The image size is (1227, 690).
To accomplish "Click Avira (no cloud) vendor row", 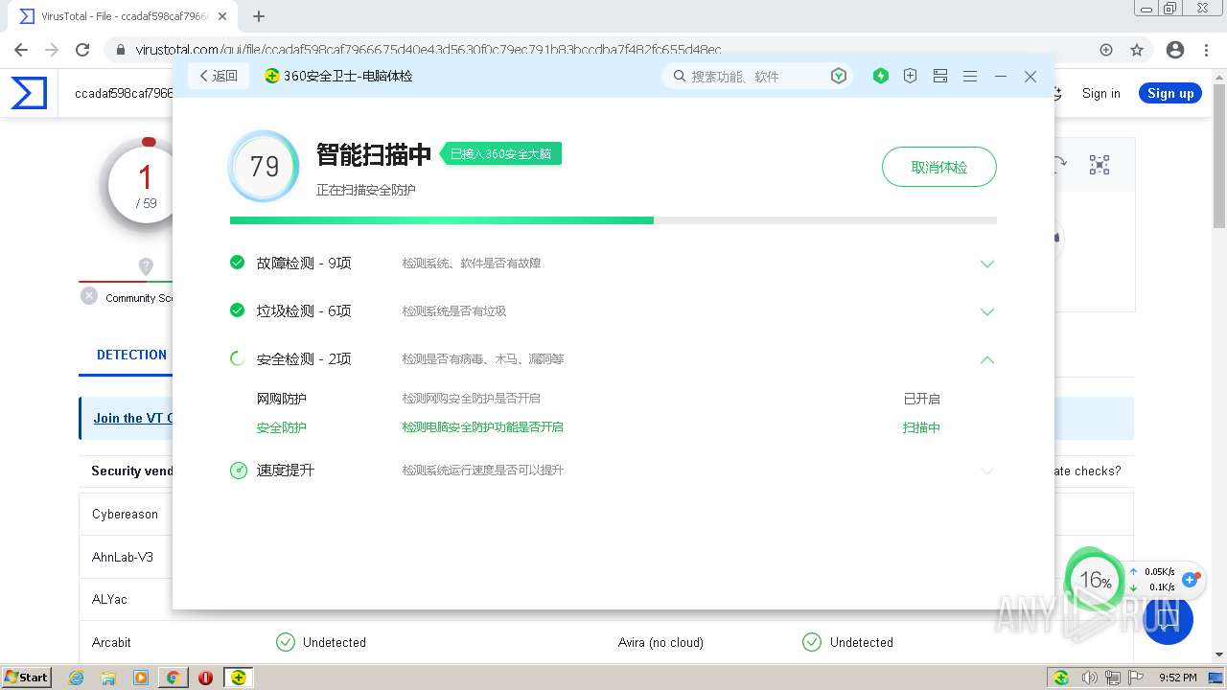I will click(660, 642).
